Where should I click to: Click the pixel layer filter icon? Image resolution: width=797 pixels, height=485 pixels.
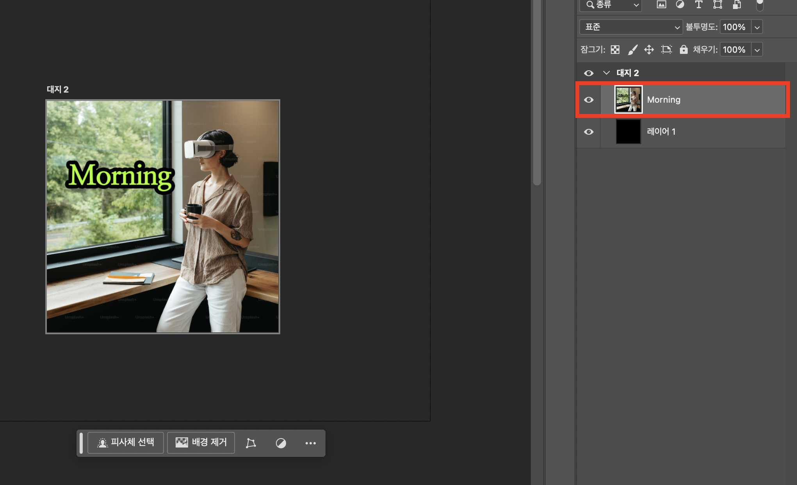point(661,5)
